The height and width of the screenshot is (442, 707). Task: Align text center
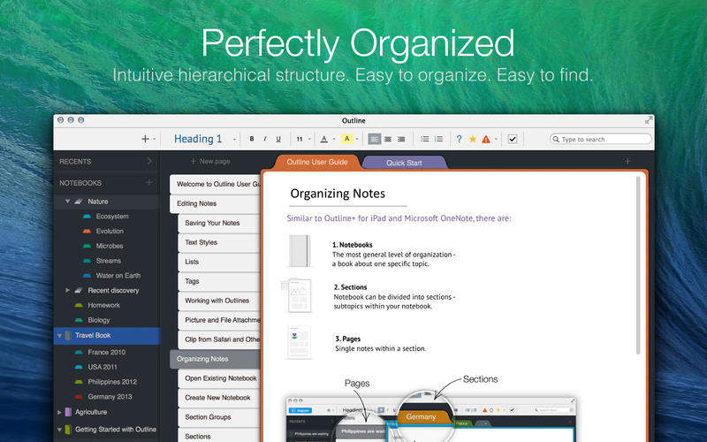click(x=388, y=139)
